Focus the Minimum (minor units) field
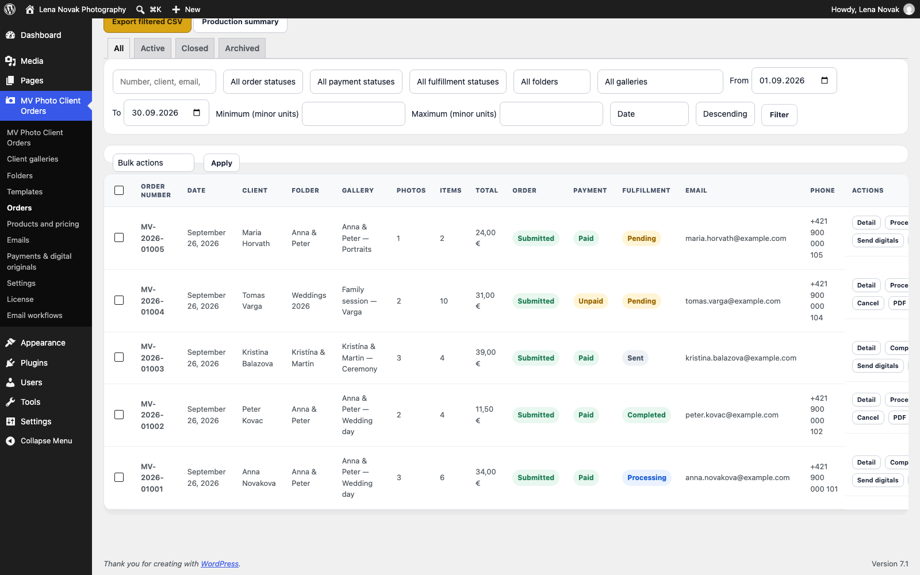 coord(354,114)
